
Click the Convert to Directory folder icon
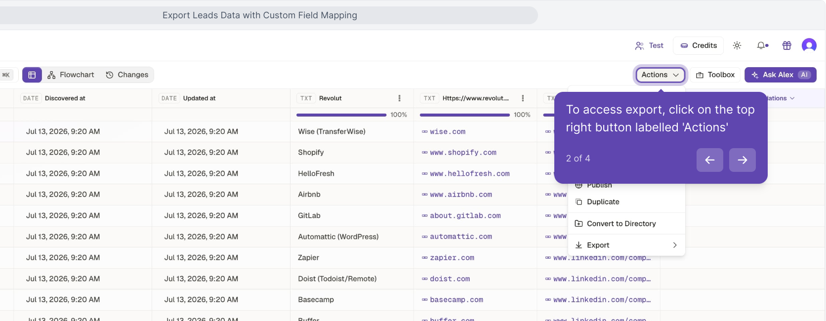tap(578, 224)
